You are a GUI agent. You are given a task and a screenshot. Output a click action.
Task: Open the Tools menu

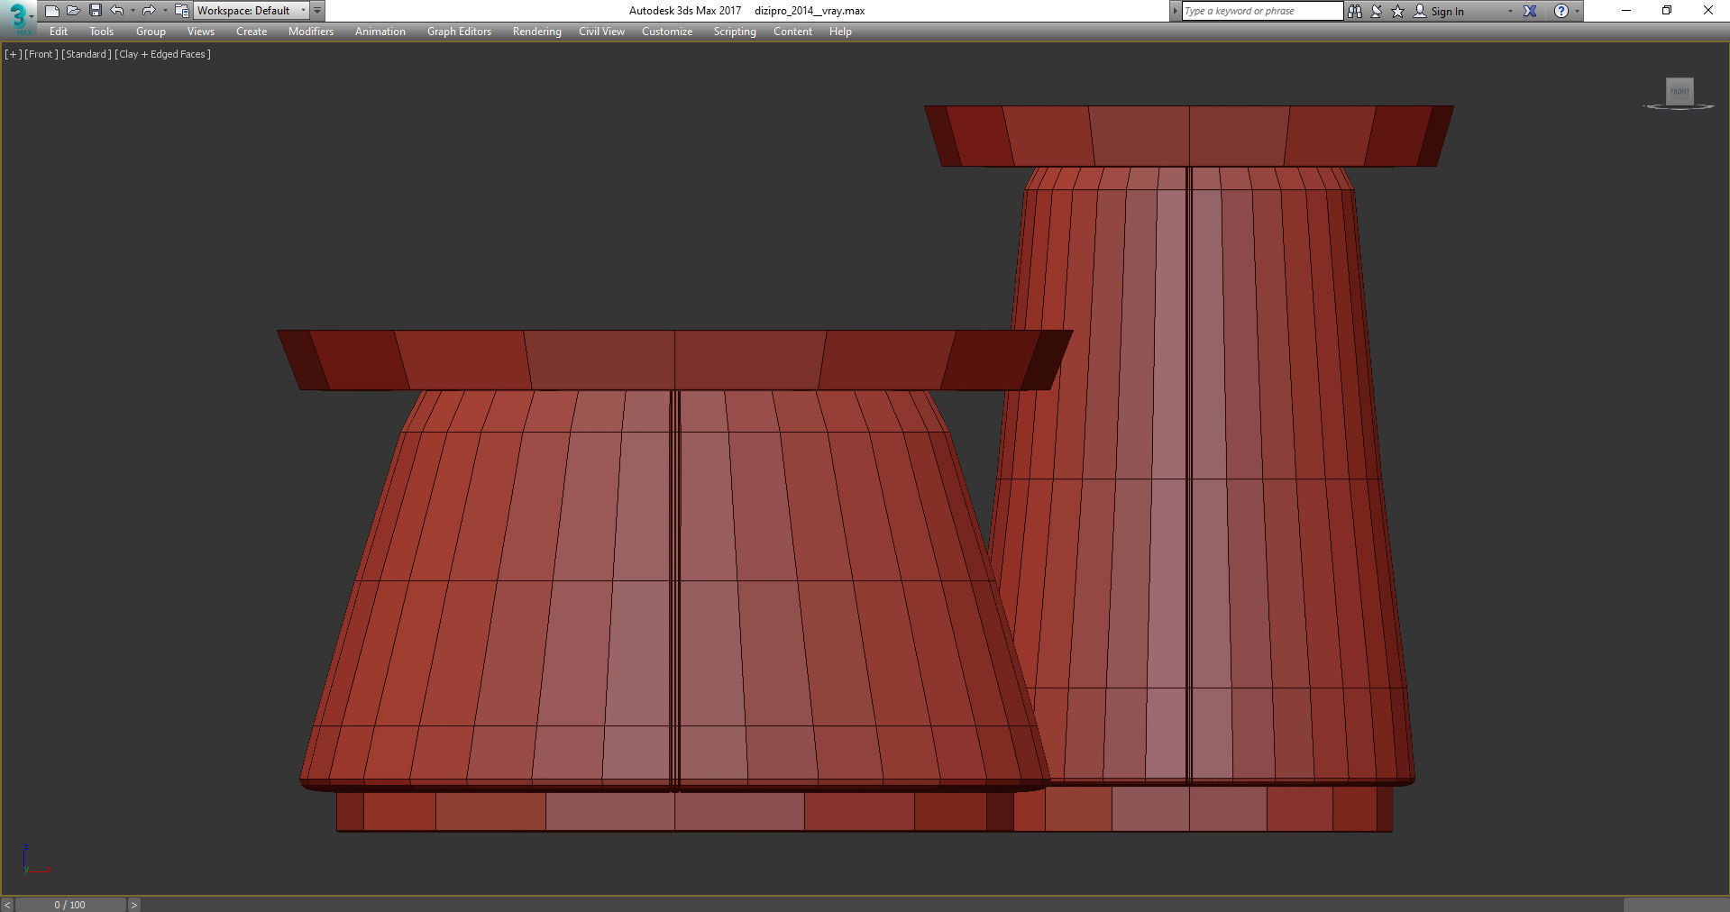click(102, 32)
